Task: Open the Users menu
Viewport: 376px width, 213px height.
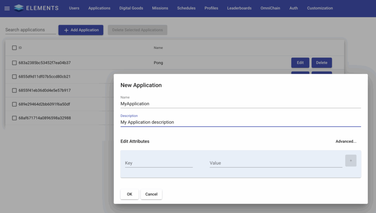Action: [x=74, y=8]
